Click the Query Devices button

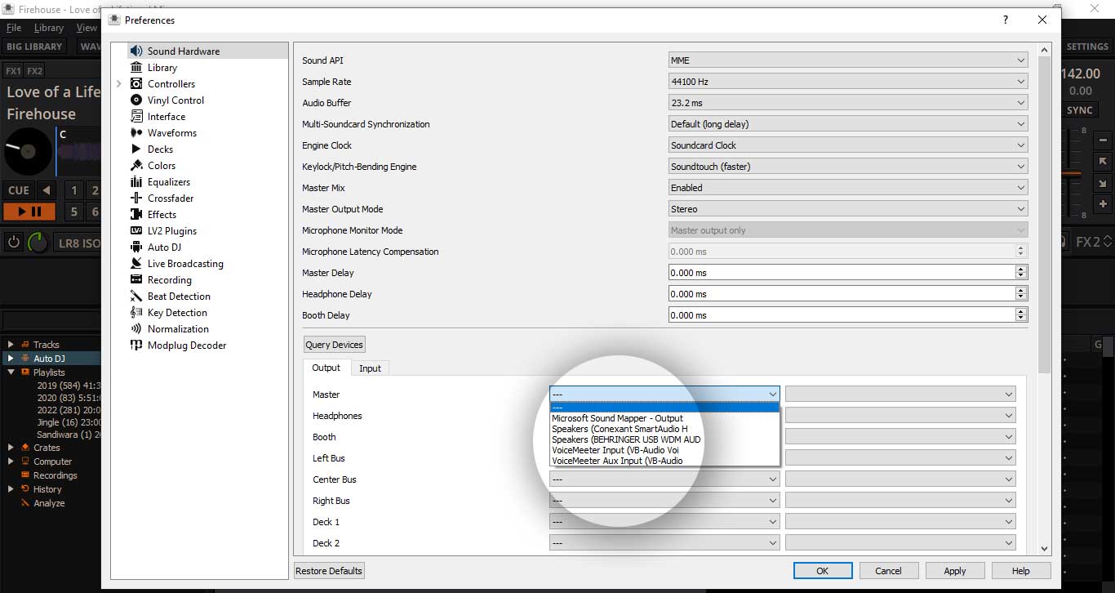[334, 345]
